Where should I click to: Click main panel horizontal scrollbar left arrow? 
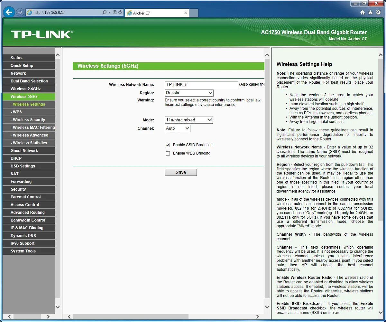[69, 317]
